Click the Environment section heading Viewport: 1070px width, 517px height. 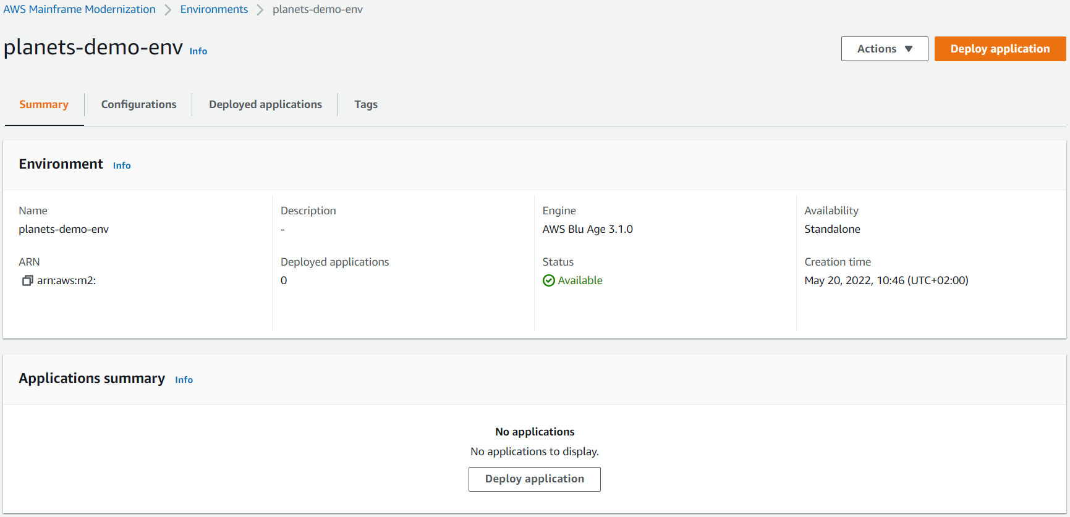click(61, 164)
